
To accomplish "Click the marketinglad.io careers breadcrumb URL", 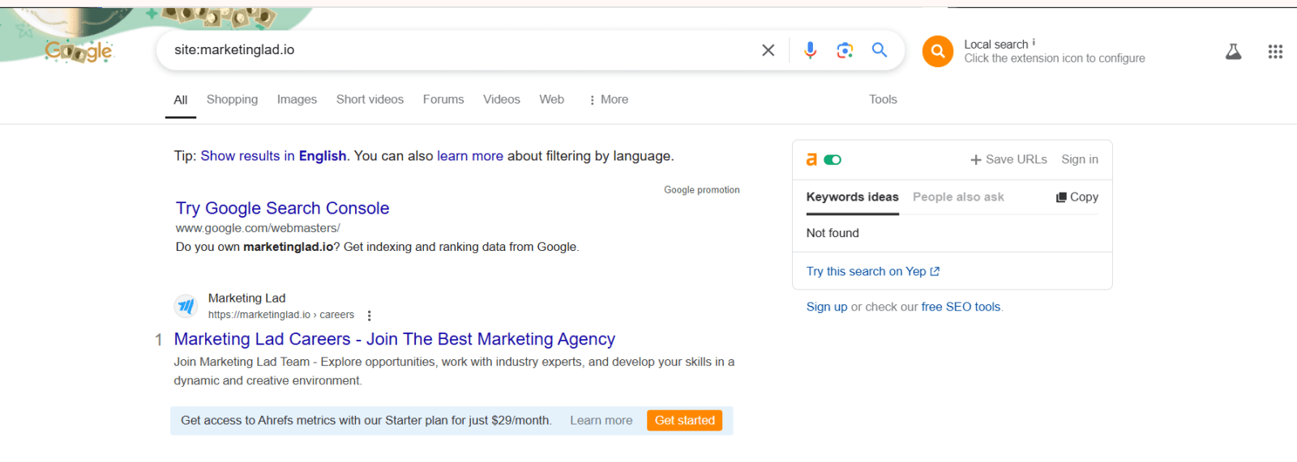I will coord(280,315).
